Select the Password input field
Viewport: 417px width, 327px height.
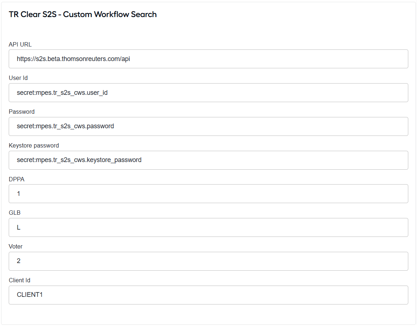click(x=208, y=126)
